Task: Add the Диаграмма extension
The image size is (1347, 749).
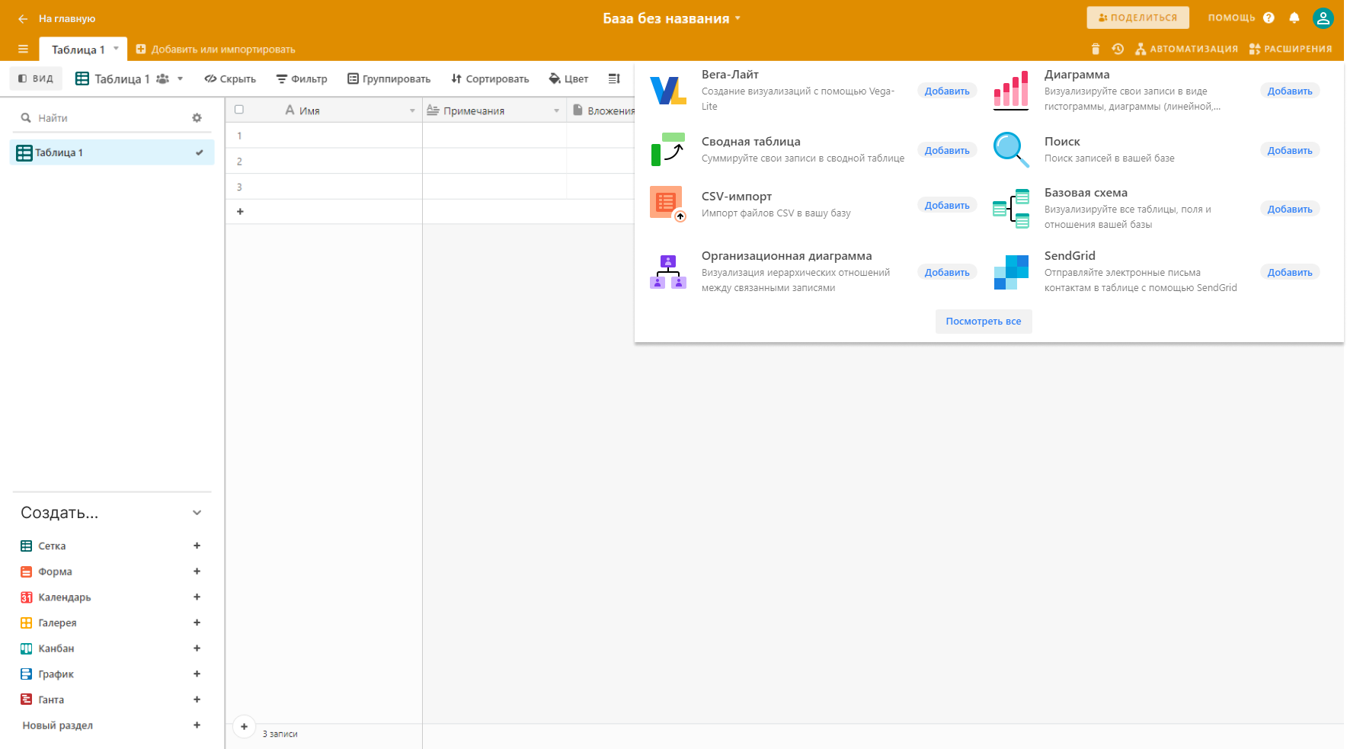Action: click(x=1290, y=91)
